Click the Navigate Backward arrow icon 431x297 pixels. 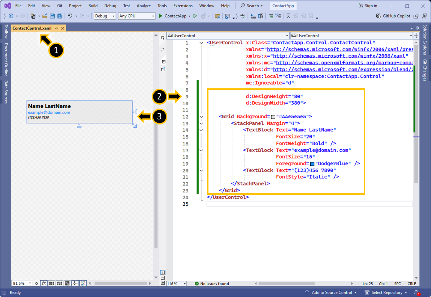tap(11, 16)
